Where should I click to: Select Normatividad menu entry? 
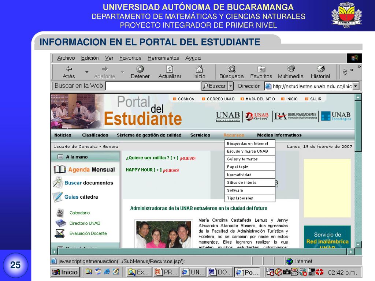pyautogui.click(x=250, y=175)
